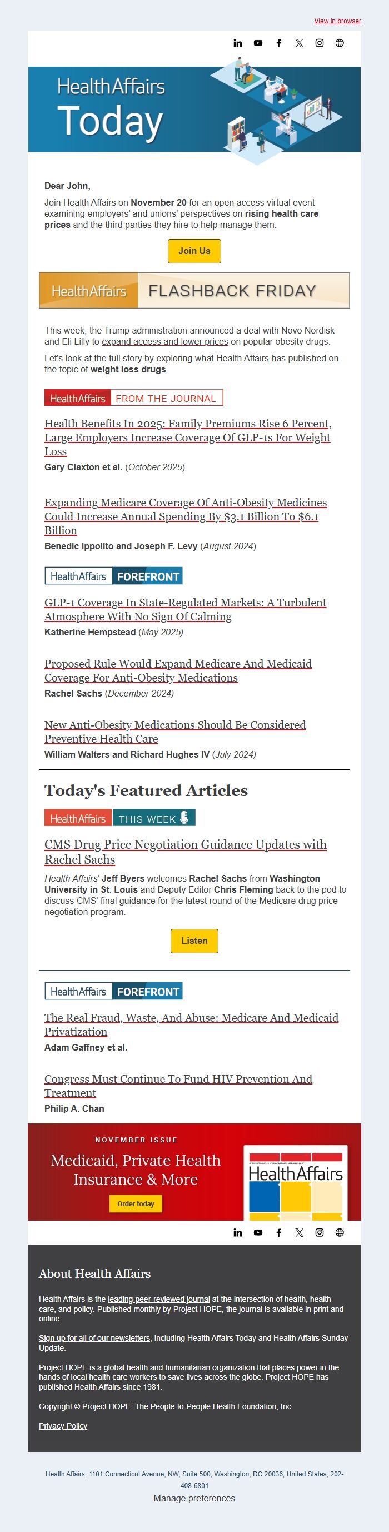This screenshot has width=389, height=1532.
Task: Open the LinkedIn icon at the top
Action: coord(237,42)
